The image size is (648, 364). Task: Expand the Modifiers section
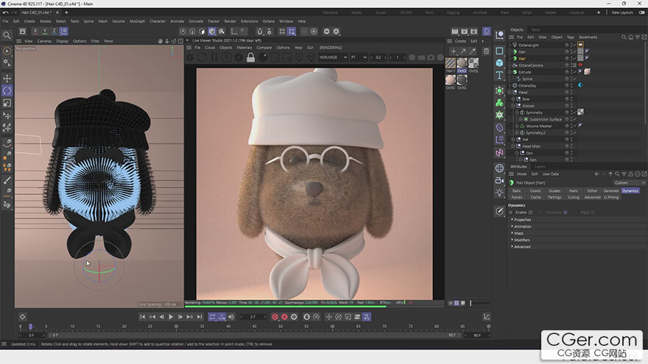[521, 240]
